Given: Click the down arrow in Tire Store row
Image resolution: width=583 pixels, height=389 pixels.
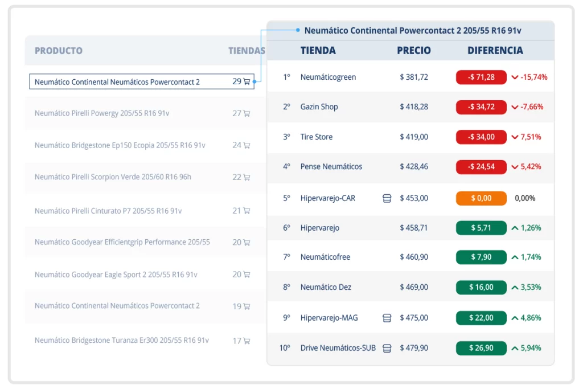Looking at the screenshot, I should [x=515, y=137].
